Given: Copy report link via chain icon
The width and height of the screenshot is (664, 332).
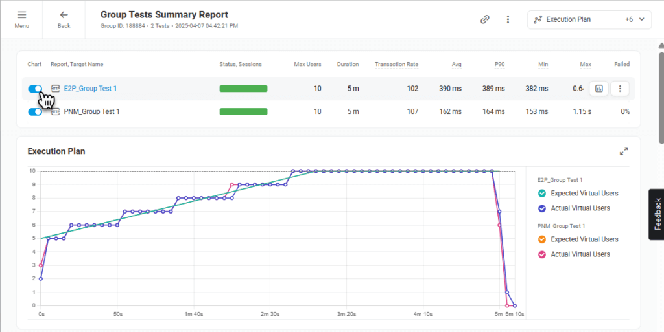Looking at the screenshot, I should pos(484,19).
